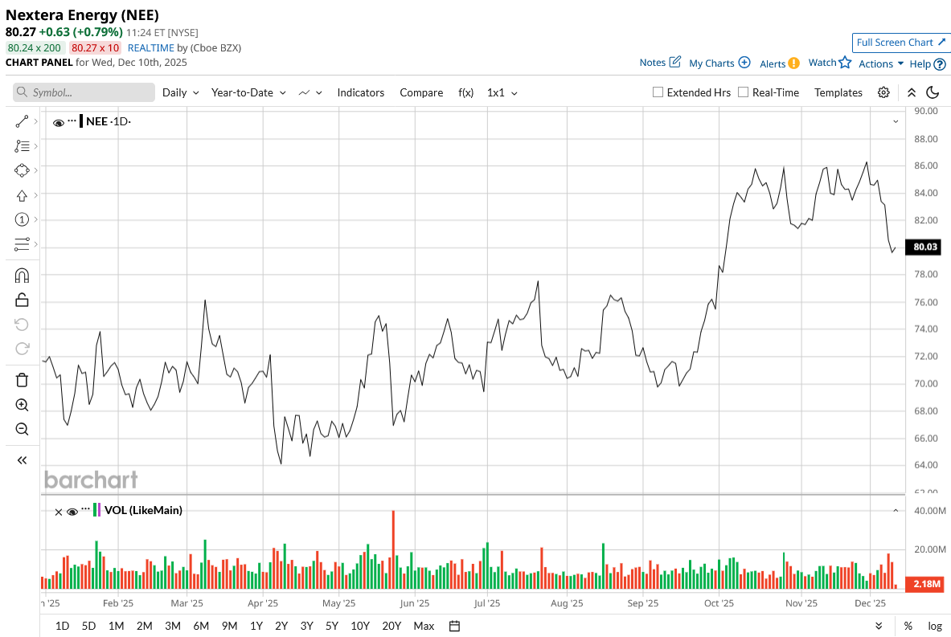Click the Full Screen Chart button
This screenshot has height=637, width=951.
900,43
